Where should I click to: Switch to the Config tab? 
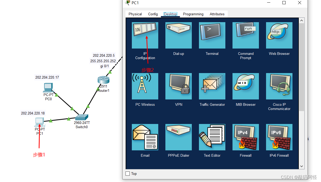pyautogui.click(x=153, y=14)
